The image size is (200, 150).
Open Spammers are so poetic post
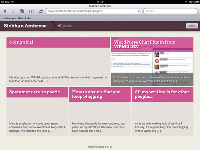[x=35, y=92]
